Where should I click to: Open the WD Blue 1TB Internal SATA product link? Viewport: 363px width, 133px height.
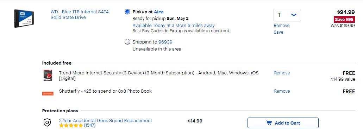(80, 14)
